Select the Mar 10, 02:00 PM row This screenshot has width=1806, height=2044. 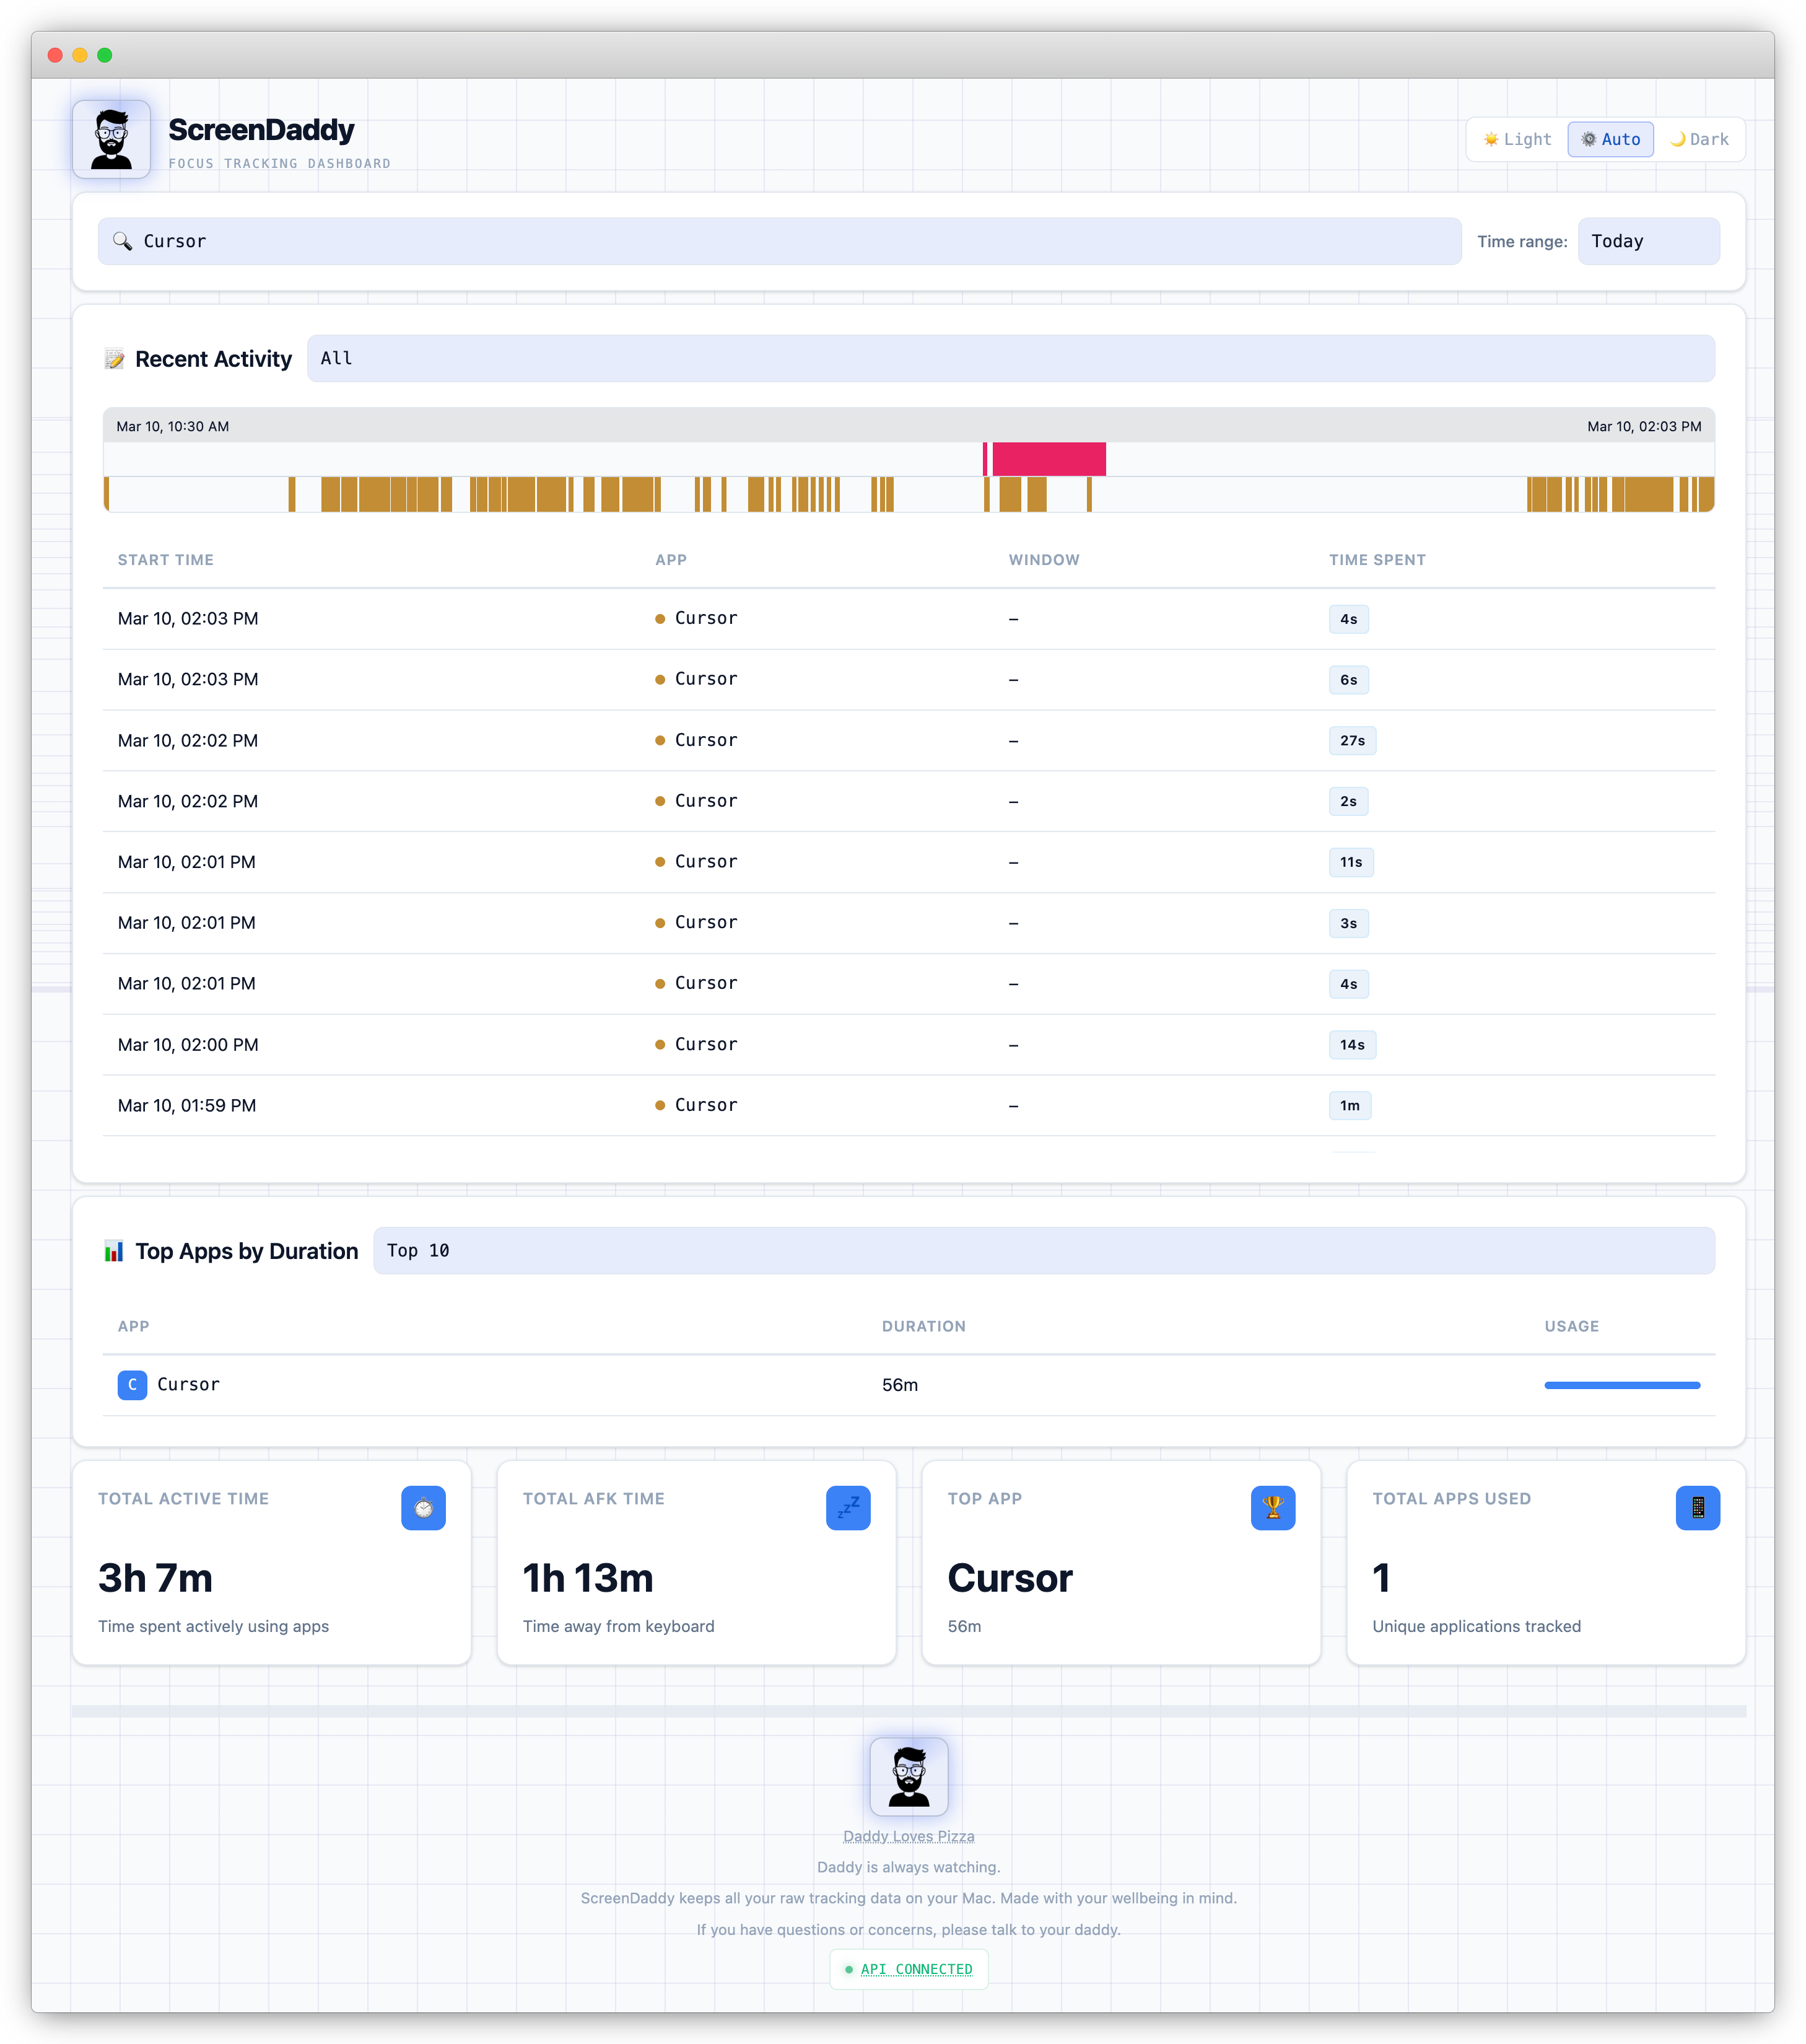[x=909, y=1045]
